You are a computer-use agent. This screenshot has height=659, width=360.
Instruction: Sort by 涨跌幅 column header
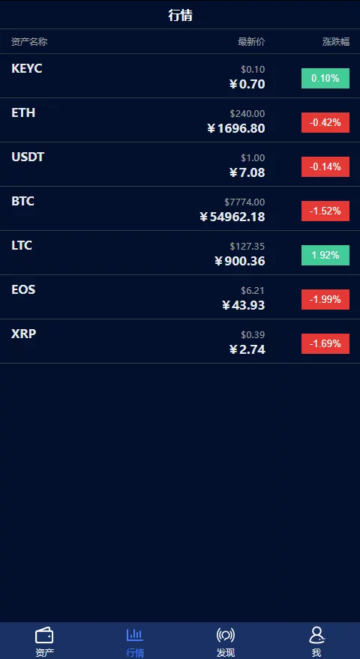coord(336,41)
